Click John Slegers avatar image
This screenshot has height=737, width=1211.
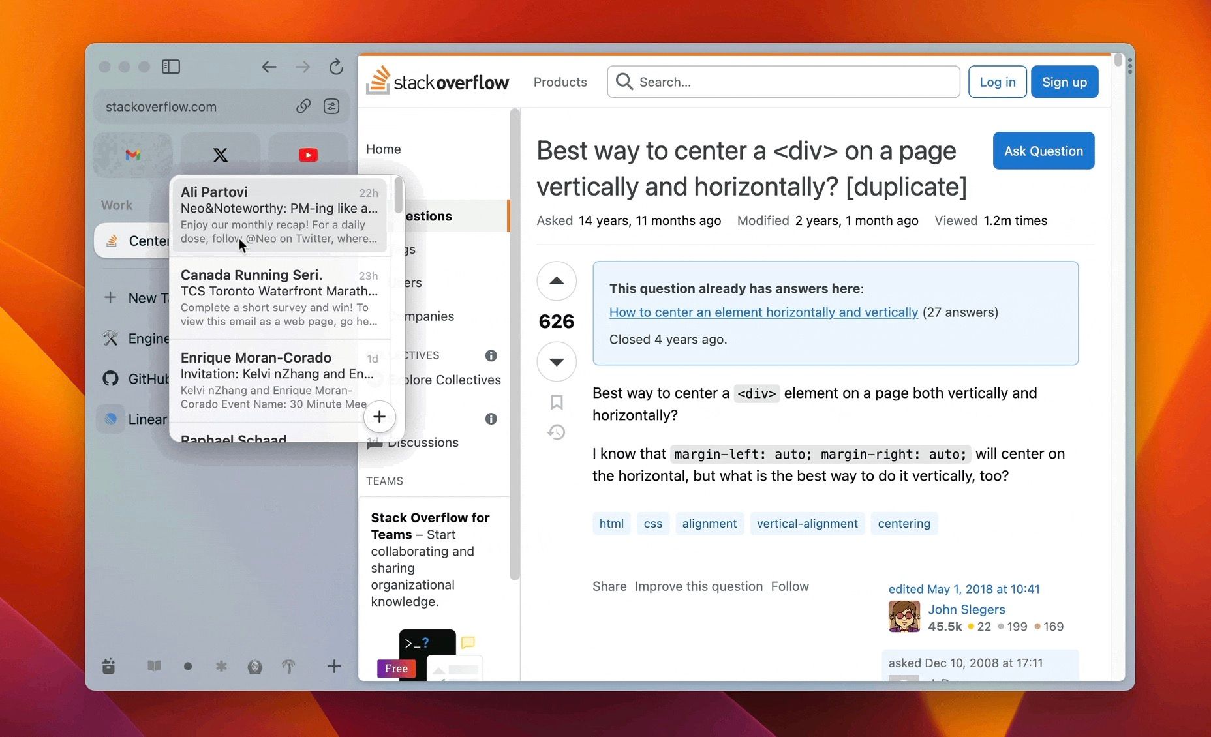[x=904, y=616]
